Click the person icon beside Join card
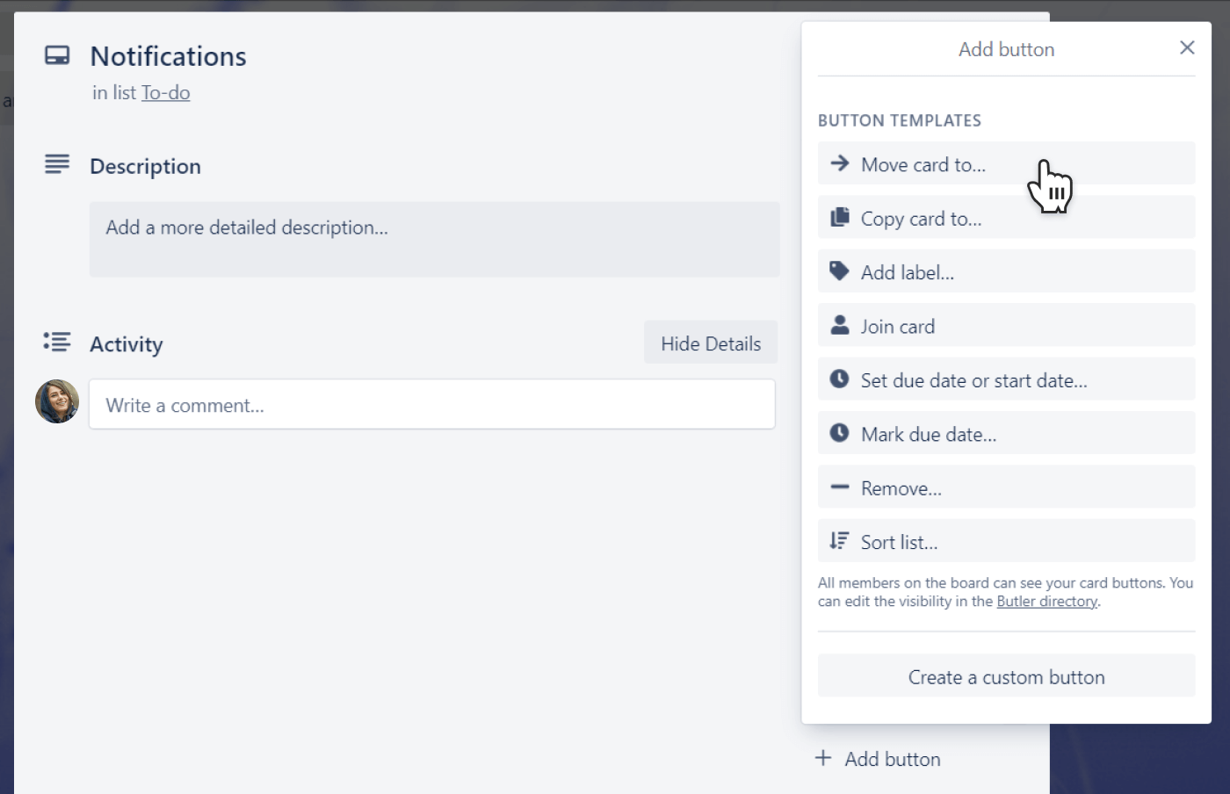Image resolution: width=1230 pixels, height=794 pixels. pos(840,325)
